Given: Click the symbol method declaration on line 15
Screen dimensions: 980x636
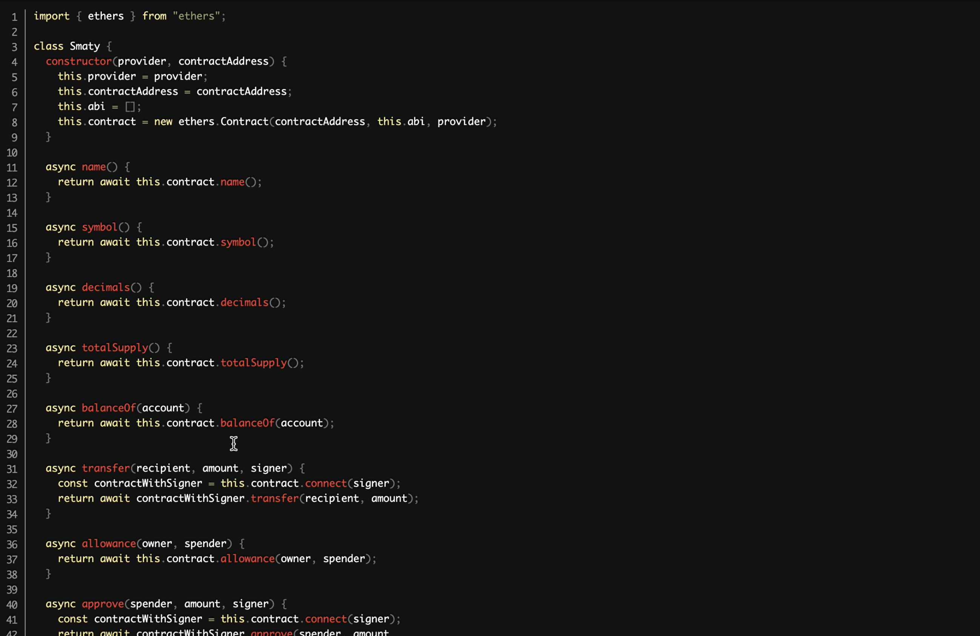Looking at the screenshot, I should pos(100,227).
